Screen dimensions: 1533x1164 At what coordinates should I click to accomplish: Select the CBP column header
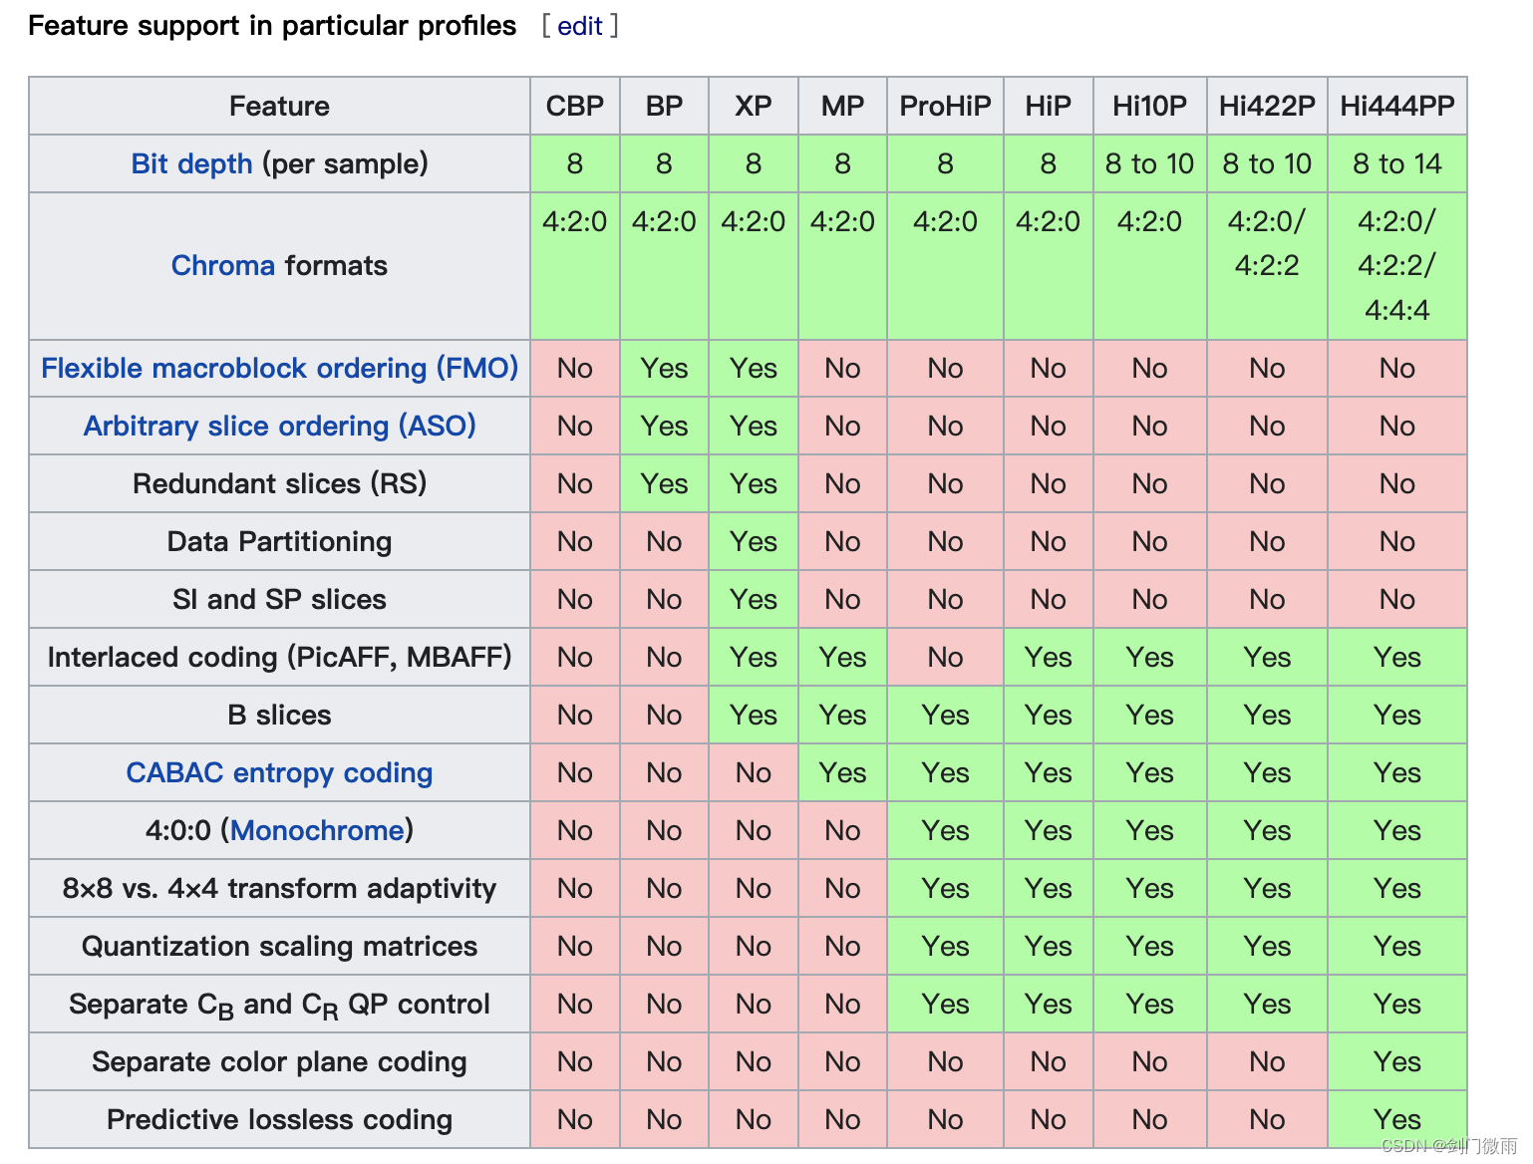coord(575,106)
